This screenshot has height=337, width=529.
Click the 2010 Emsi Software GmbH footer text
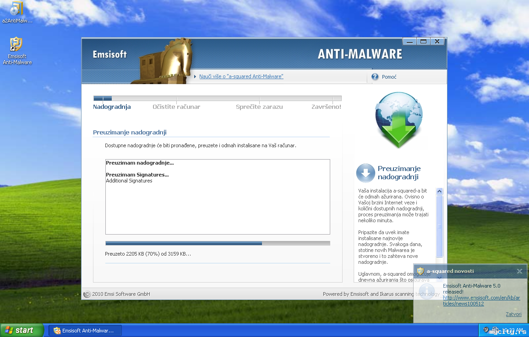coord(121,294)
